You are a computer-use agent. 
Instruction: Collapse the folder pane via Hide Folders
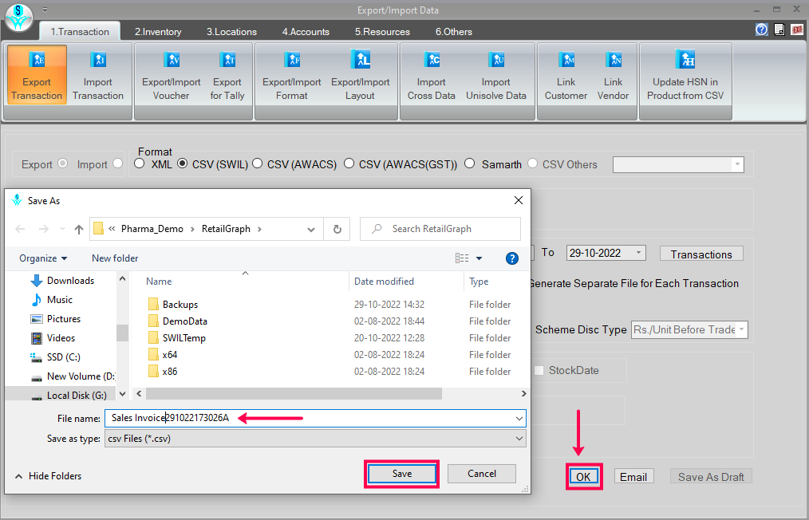[x=48, y=476]
